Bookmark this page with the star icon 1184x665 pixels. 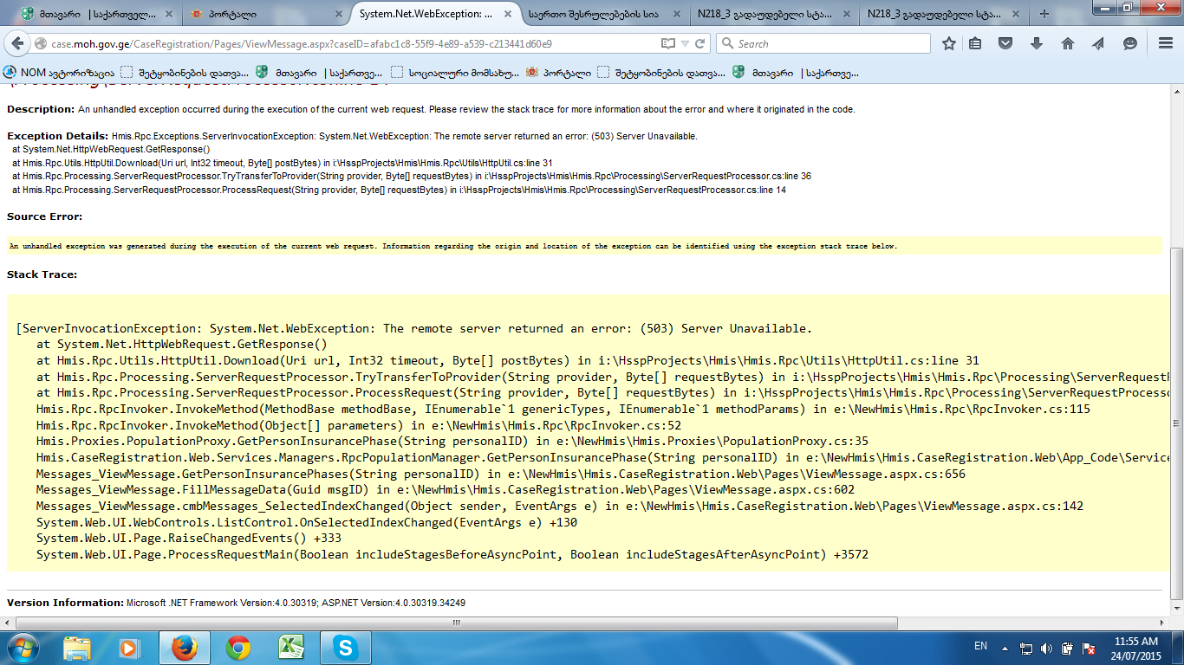pos(949,44)
